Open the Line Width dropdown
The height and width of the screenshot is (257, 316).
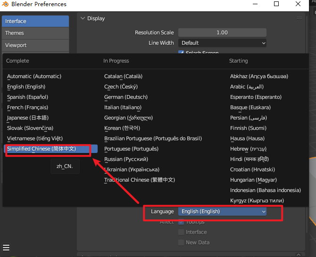(222, 43)
